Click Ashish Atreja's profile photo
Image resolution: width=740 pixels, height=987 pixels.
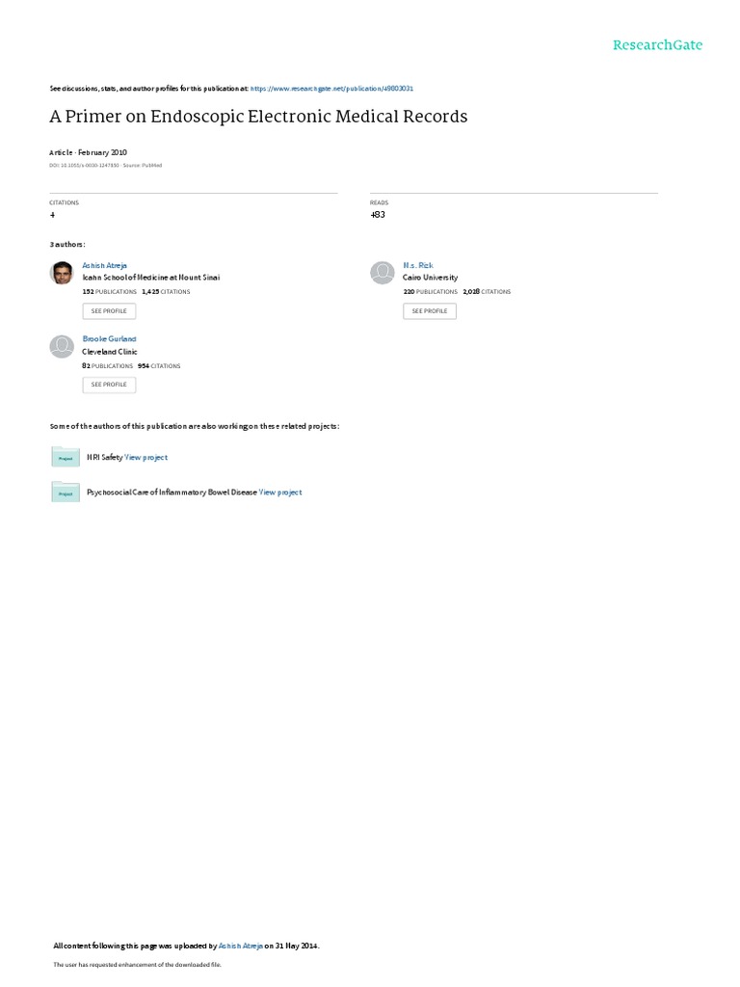click(62, 273)
